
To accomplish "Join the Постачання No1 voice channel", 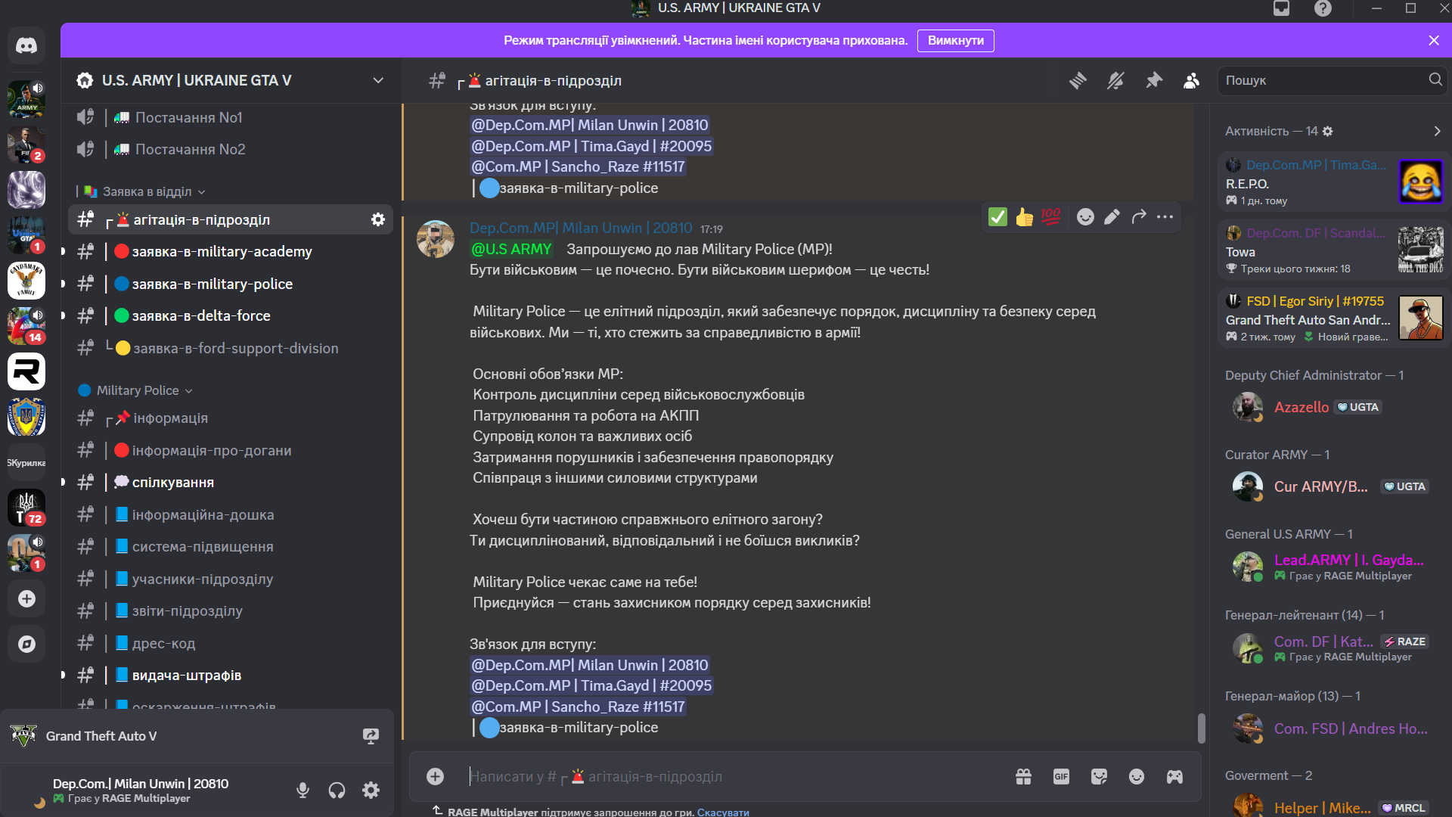I will pyautogui.click(x=231, y=117).
